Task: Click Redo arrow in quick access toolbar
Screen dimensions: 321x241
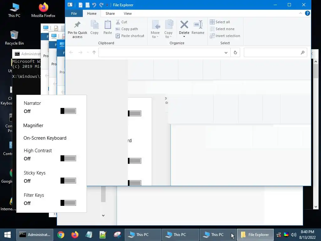Action: [101, 5]
